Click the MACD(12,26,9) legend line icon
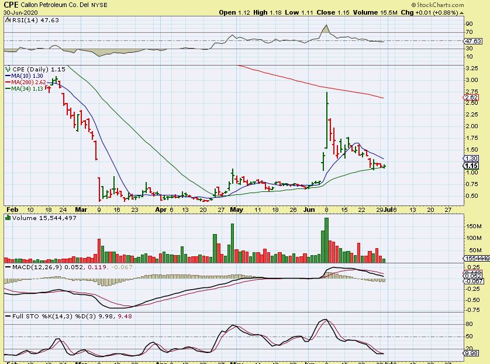The image size is (490, 364). (8, 267)
